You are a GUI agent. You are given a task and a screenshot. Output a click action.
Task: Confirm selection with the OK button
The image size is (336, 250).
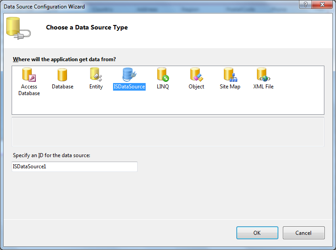click(x=257, y=233)
